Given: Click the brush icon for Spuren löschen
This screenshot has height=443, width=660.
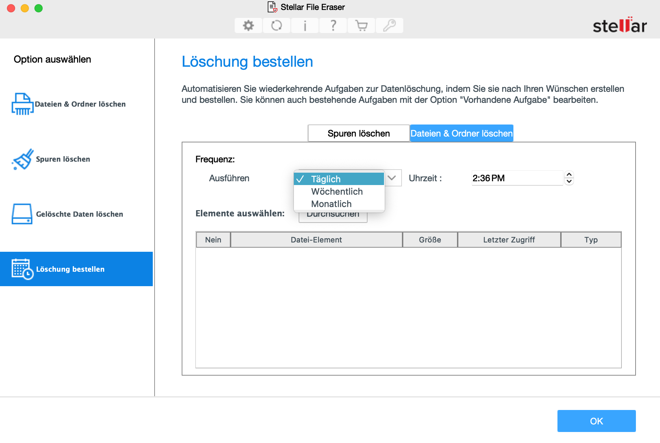Looking at the screenshot, I should click(23, 159).
